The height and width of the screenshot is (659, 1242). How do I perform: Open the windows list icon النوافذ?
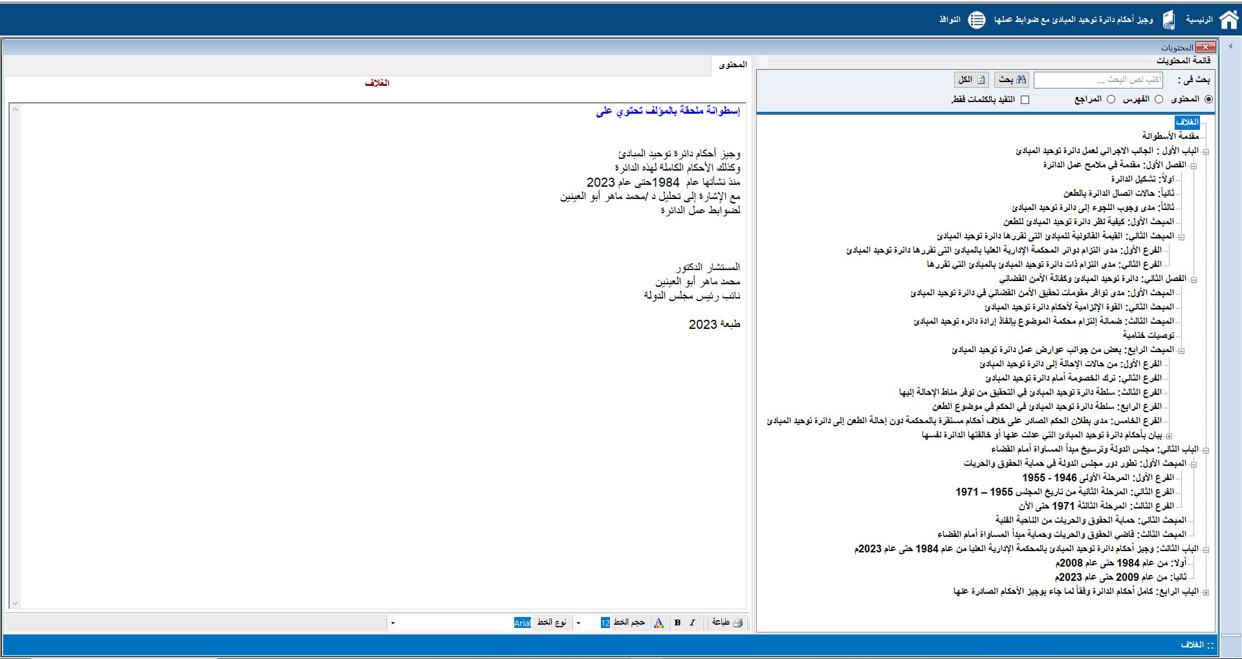coord(977,20)
